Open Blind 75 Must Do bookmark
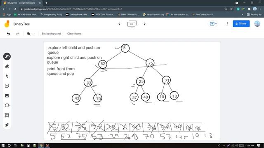 tap(129, 15)
